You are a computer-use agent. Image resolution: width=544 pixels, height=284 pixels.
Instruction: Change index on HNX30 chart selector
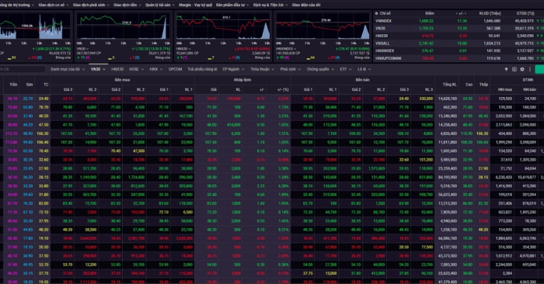pyautogui.click(x=183, y=49)
